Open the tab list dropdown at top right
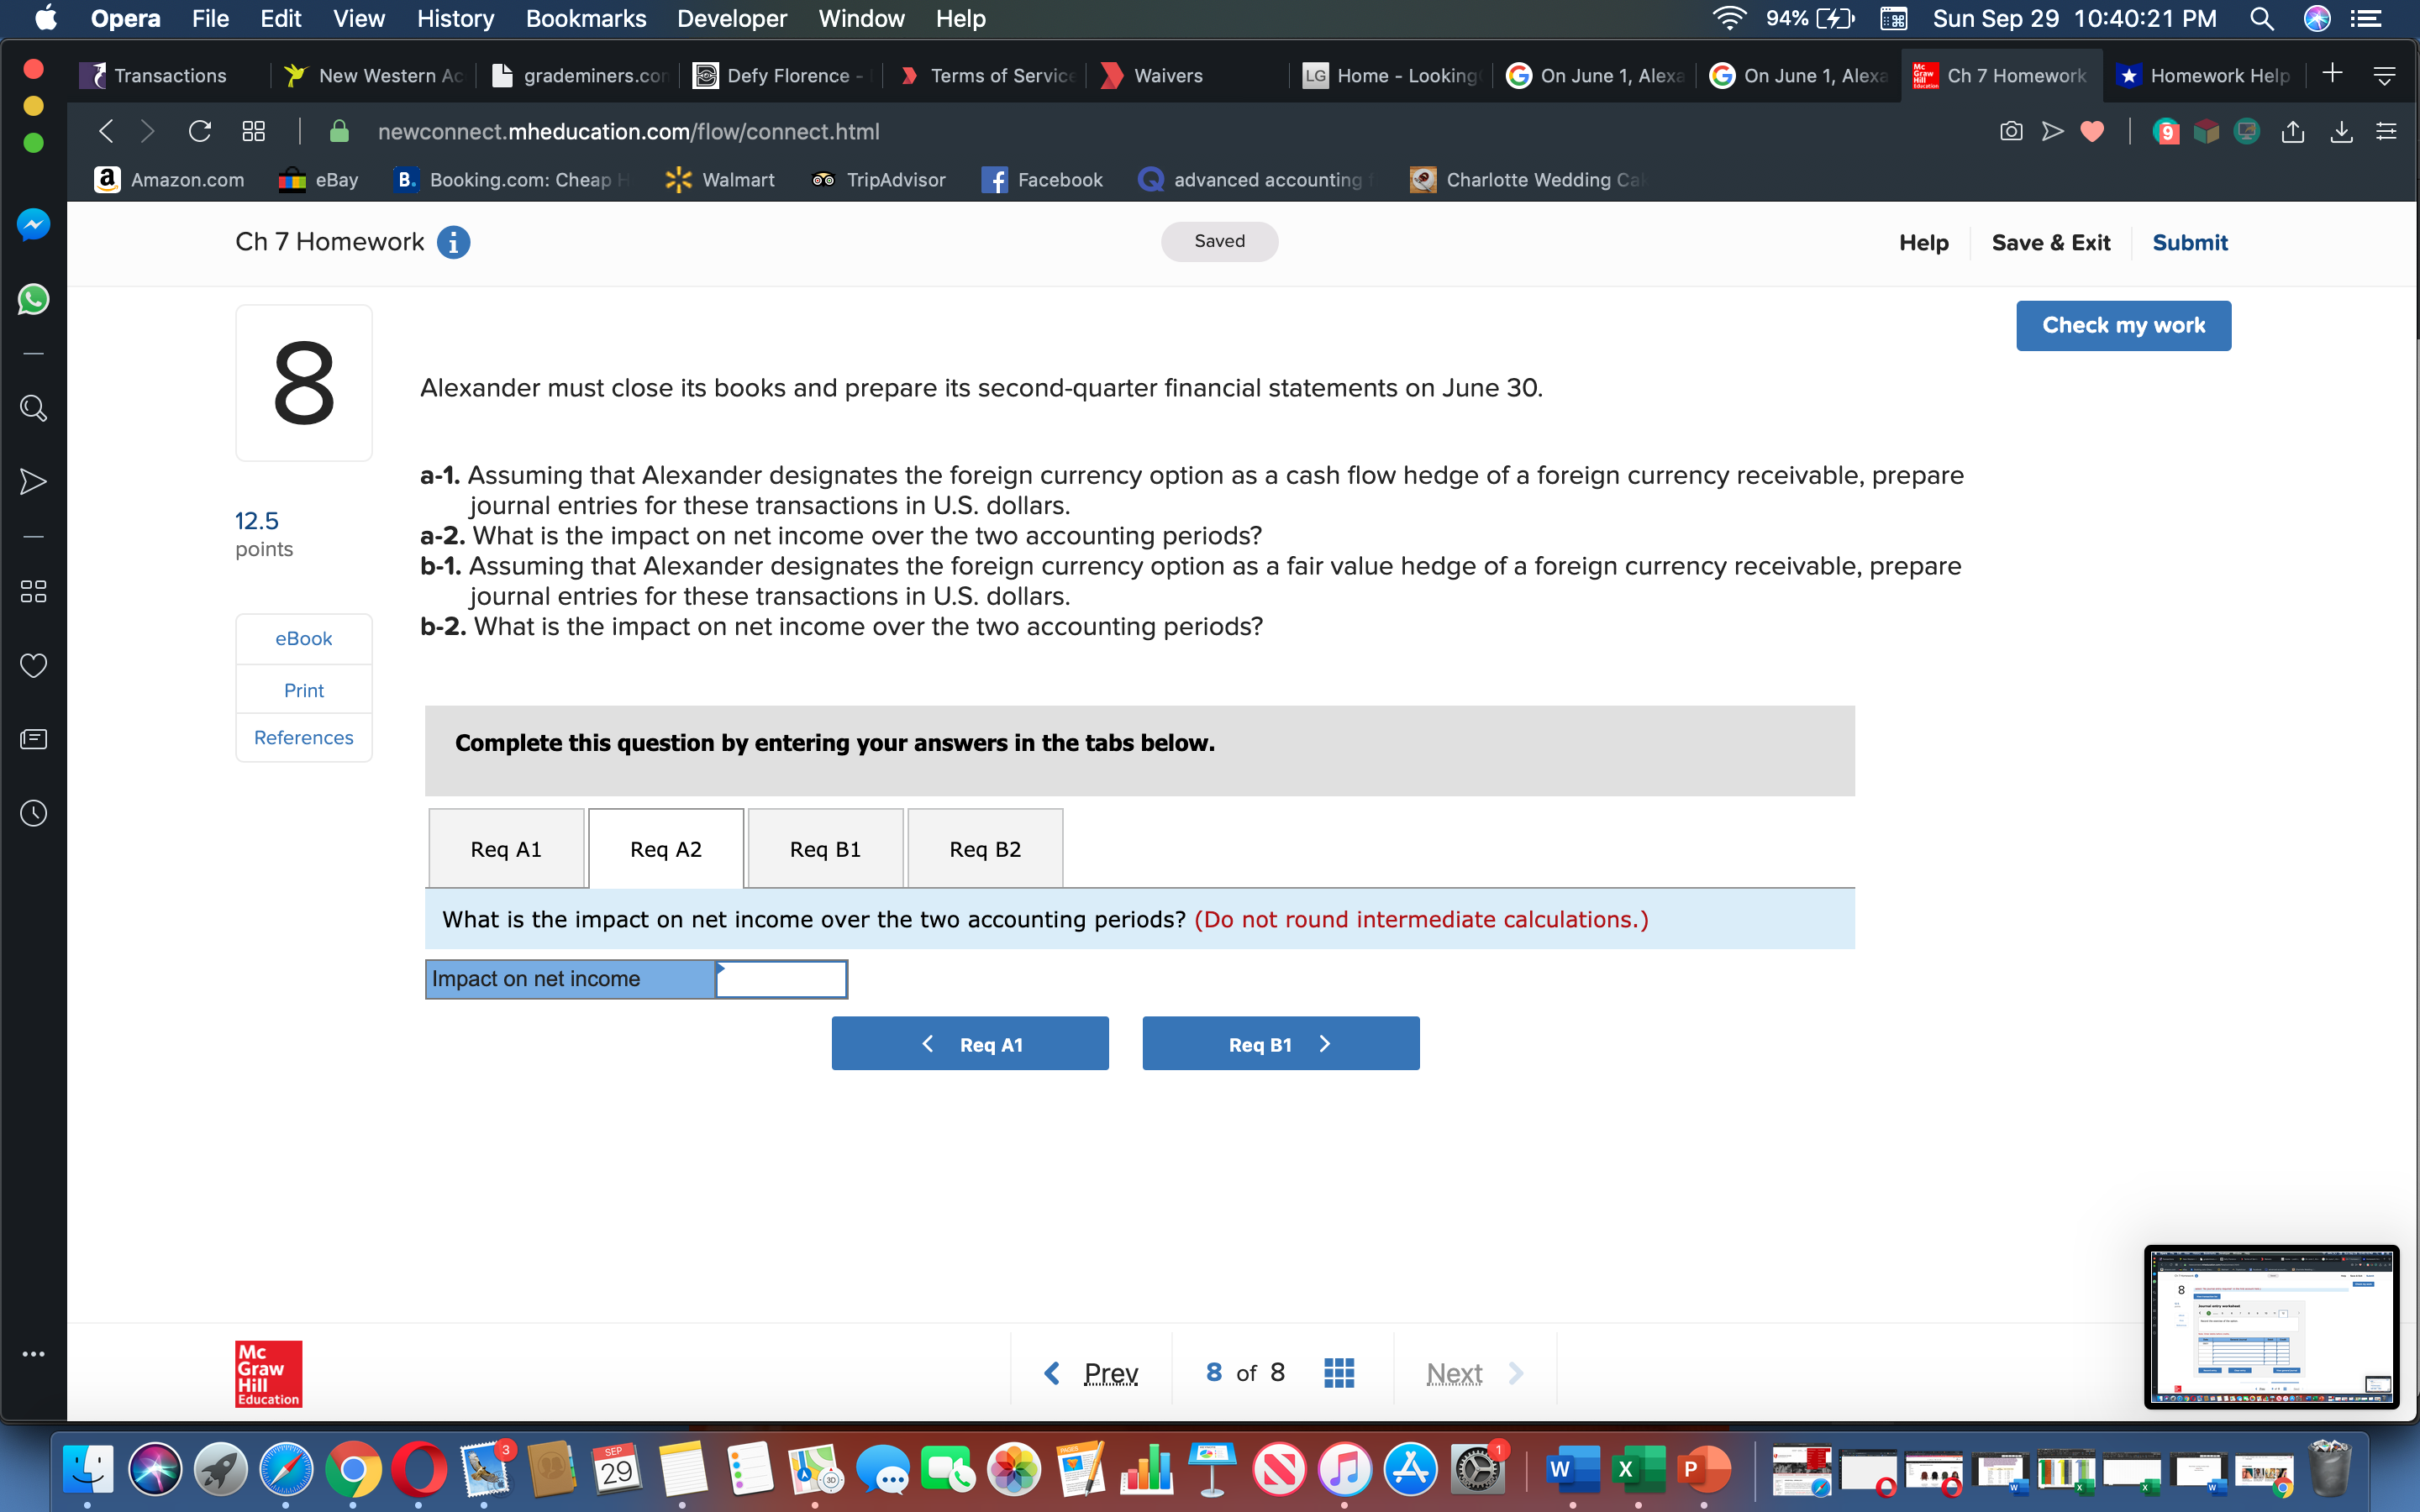Image resolution: width=2420 pixels, height=1512 pixels. [x=2386, y=73]
